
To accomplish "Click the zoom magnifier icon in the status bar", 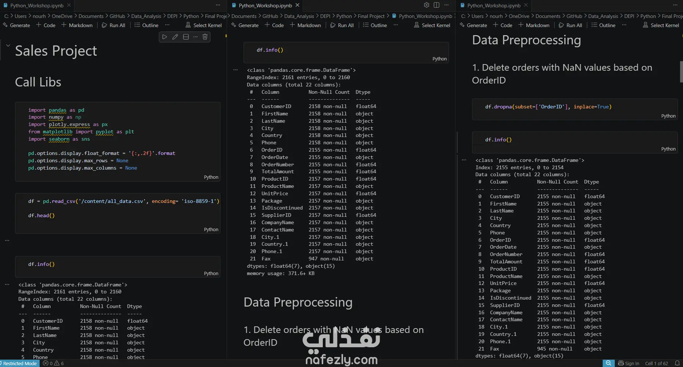I will coord(609,363).
